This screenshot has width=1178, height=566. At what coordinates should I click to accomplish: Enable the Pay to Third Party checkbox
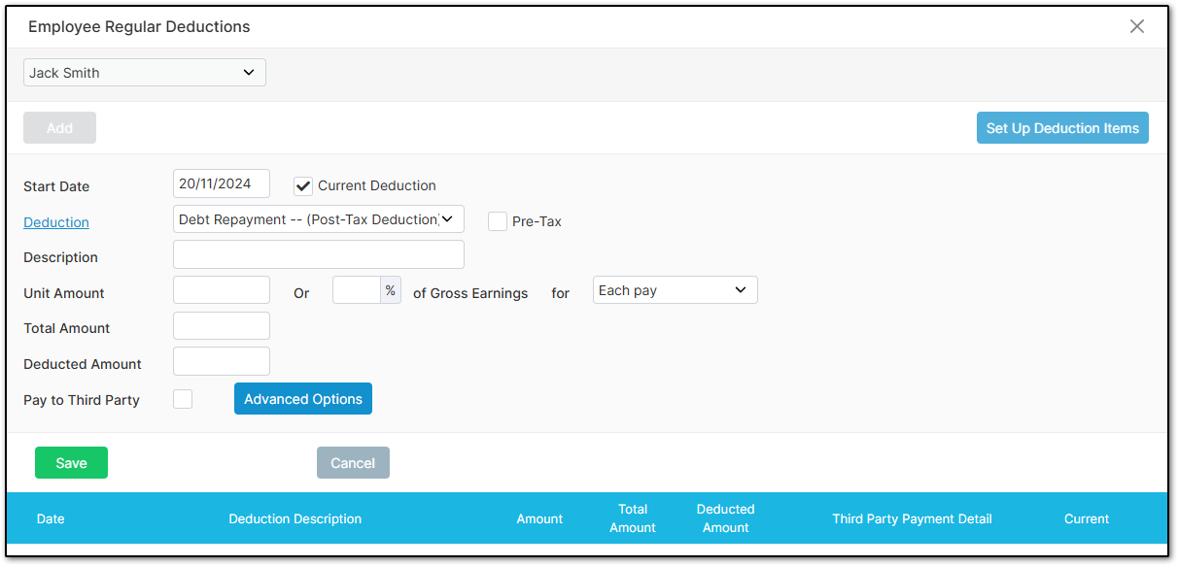183,399
